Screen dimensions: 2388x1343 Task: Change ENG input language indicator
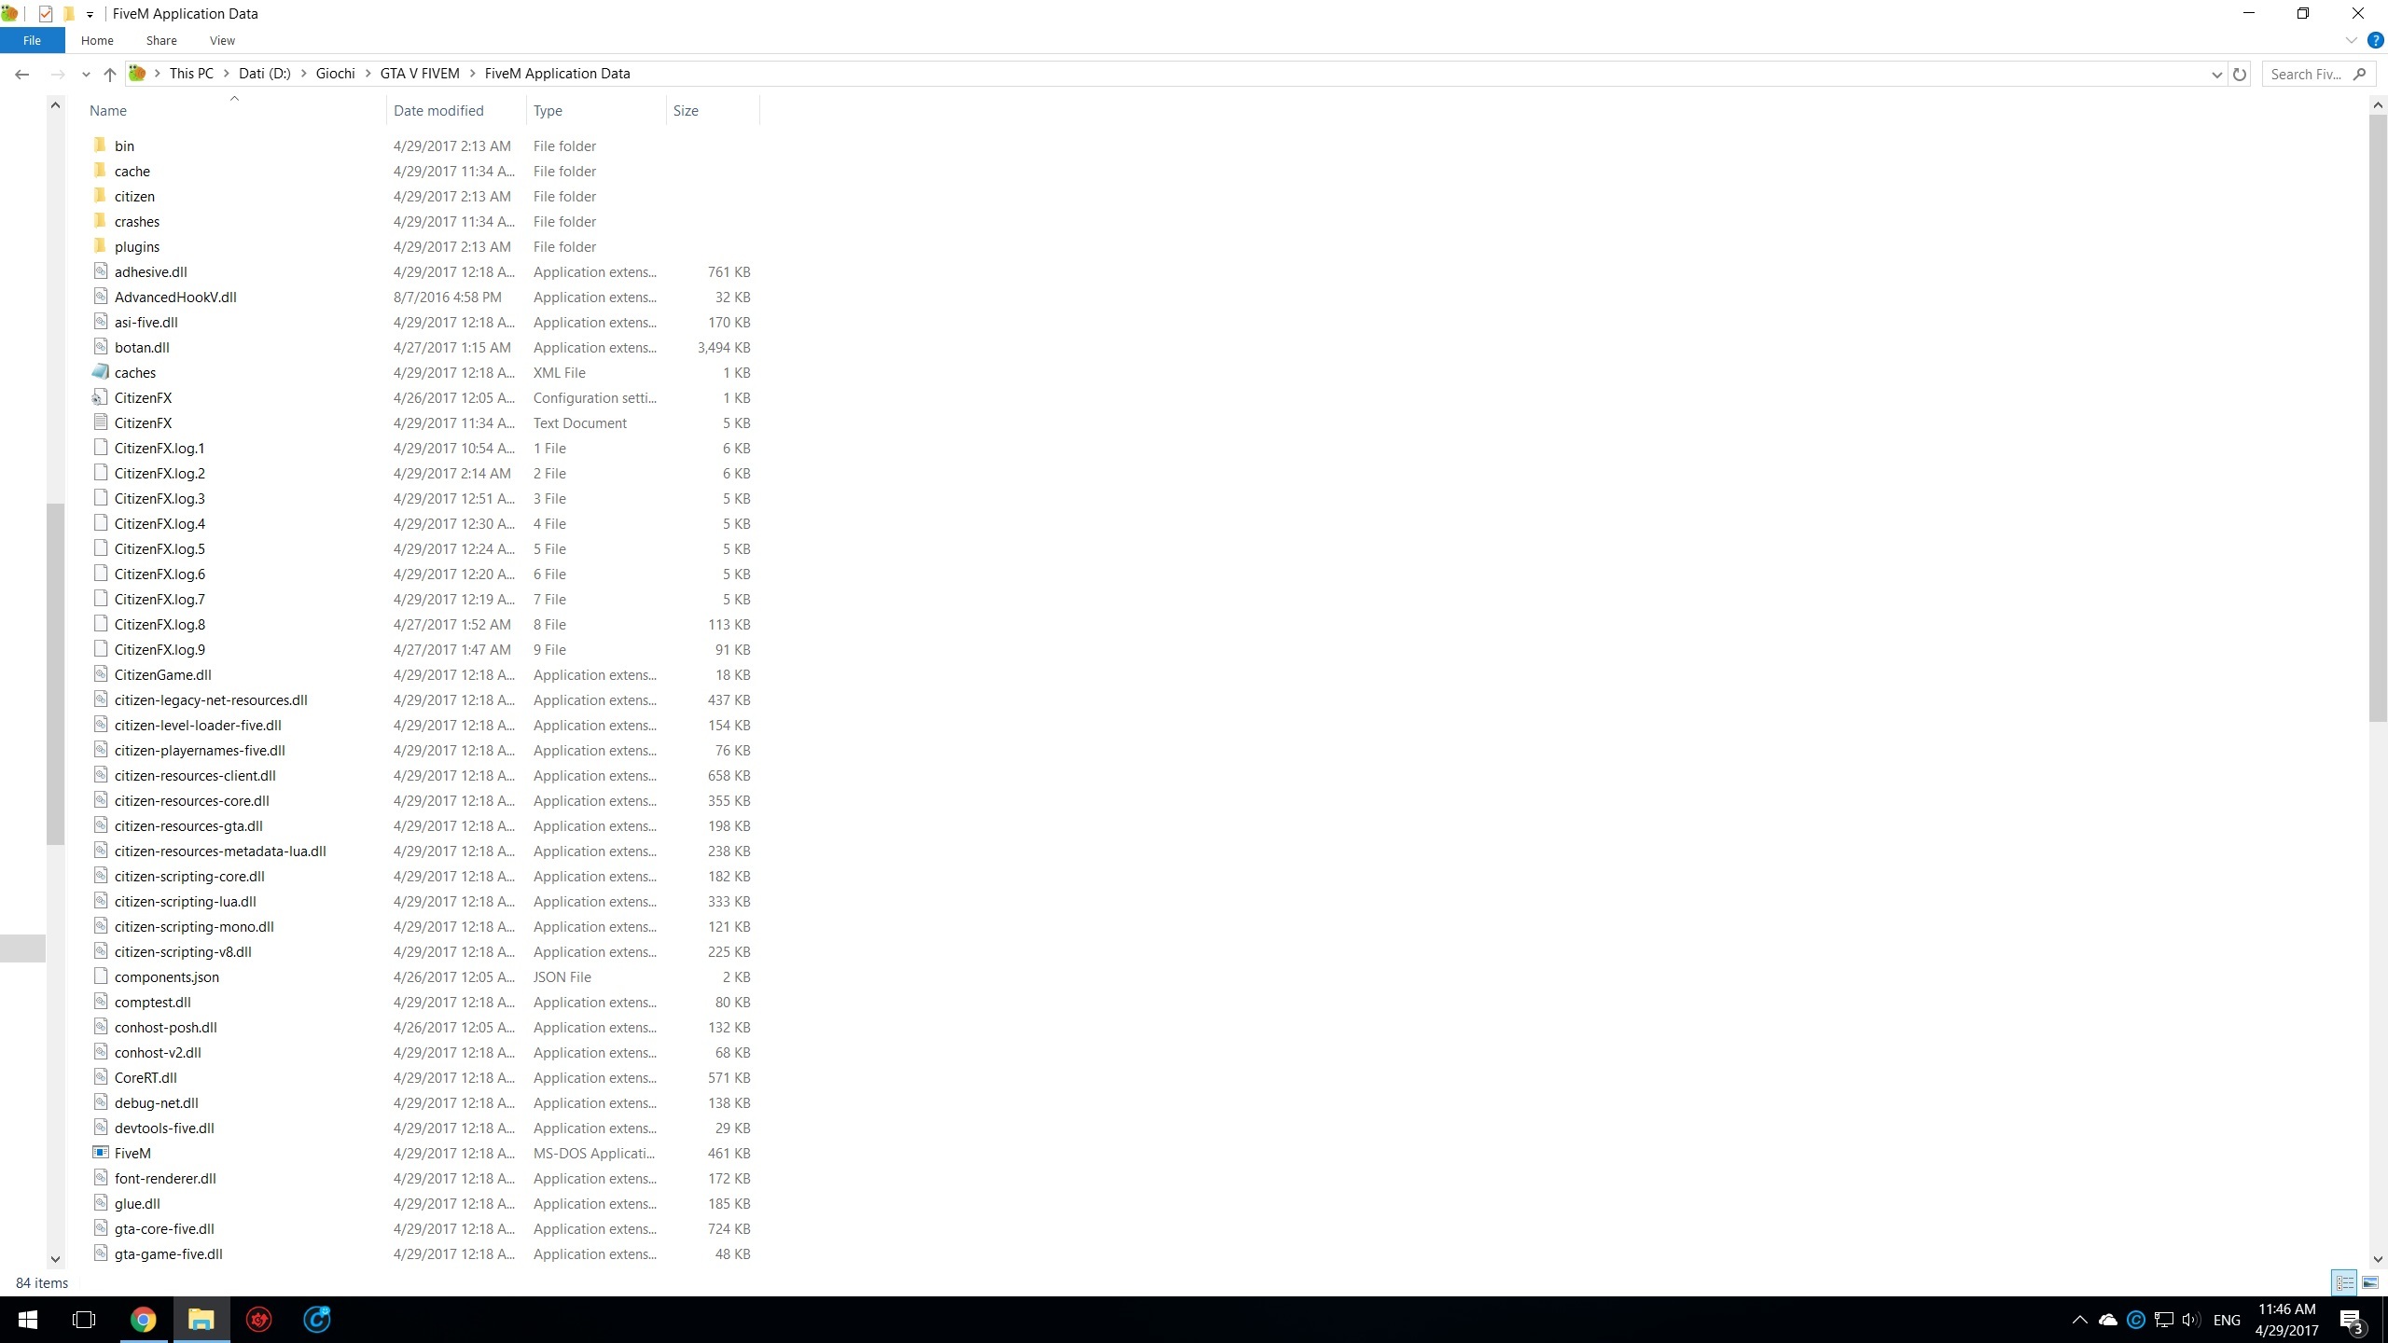[x=2227, y=1320]
